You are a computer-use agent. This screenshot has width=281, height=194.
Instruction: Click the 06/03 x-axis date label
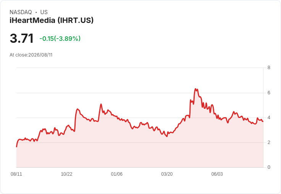pyautogui.click(x=217, y=174)
